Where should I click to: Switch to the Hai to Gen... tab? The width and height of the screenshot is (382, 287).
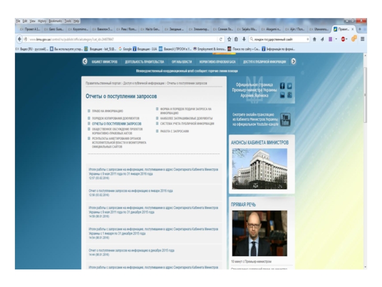tap(150, 29)
